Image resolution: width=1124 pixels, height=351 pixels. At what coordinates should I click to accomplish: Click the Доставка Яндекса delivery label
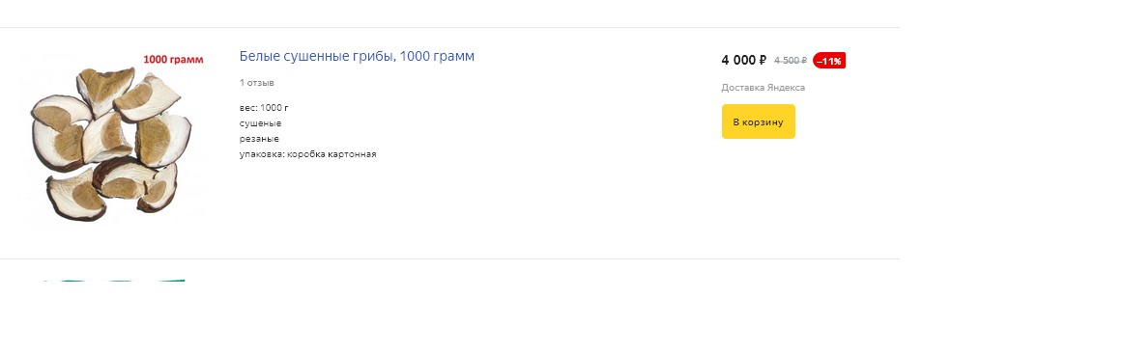pos(763,87)
